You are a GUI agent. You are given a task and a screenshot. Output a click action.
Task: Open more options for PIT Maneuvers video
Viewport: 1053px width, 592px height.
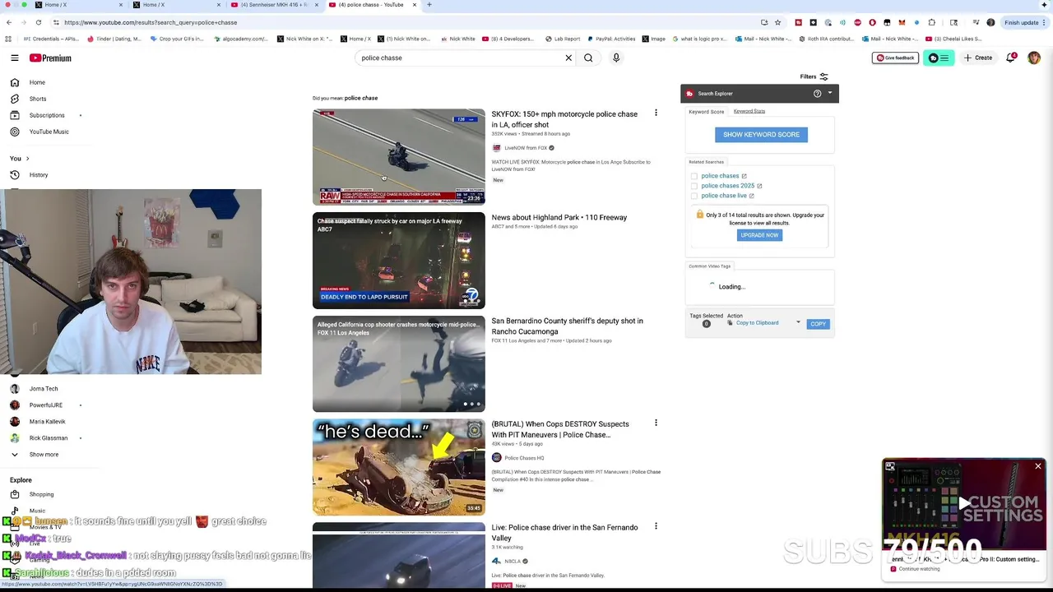point(656,423)
